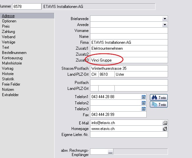Open homepage via the house icon

coord(165,129)
